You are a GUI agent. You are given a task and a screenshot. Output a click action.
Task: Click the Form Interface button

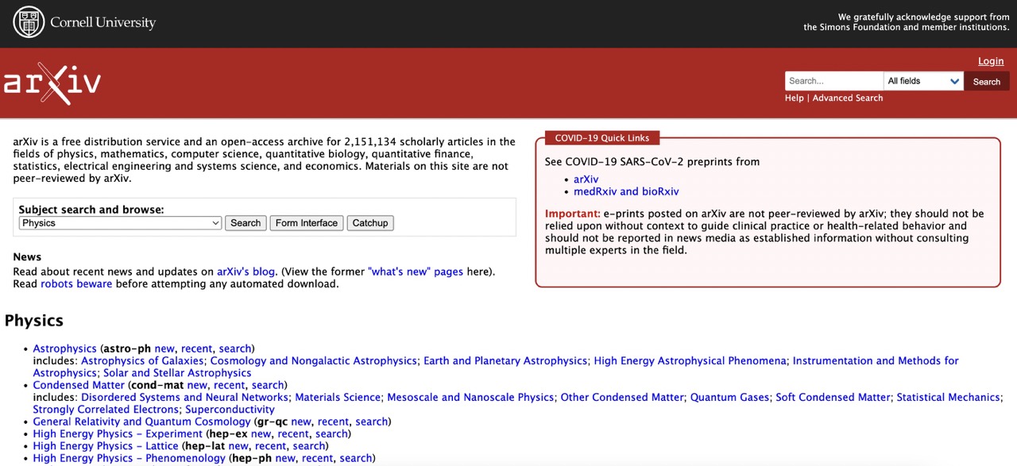point(307,223)
